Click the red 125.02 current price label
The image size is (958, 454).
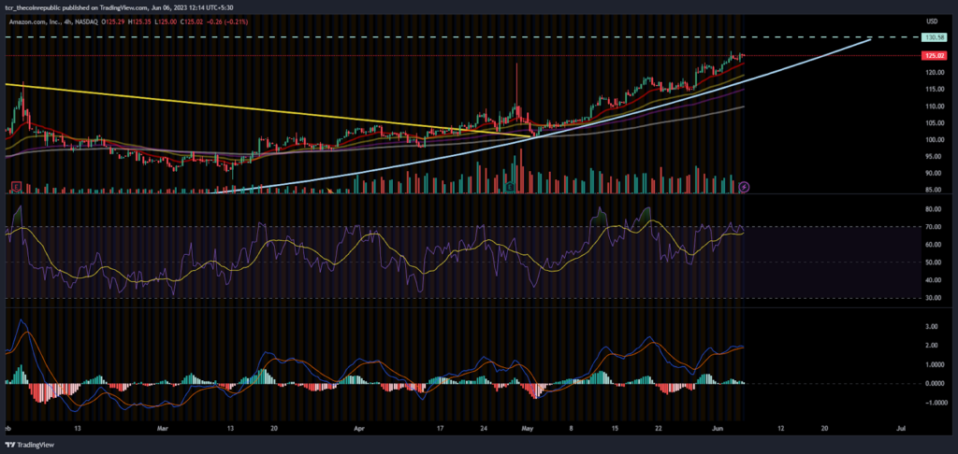(935, 55)
